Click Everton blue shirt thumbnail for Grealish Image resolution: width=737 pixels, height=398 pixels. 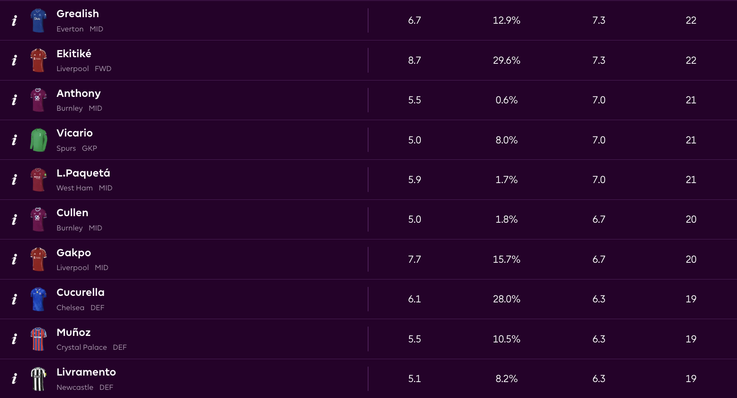(x=38, y=20)
